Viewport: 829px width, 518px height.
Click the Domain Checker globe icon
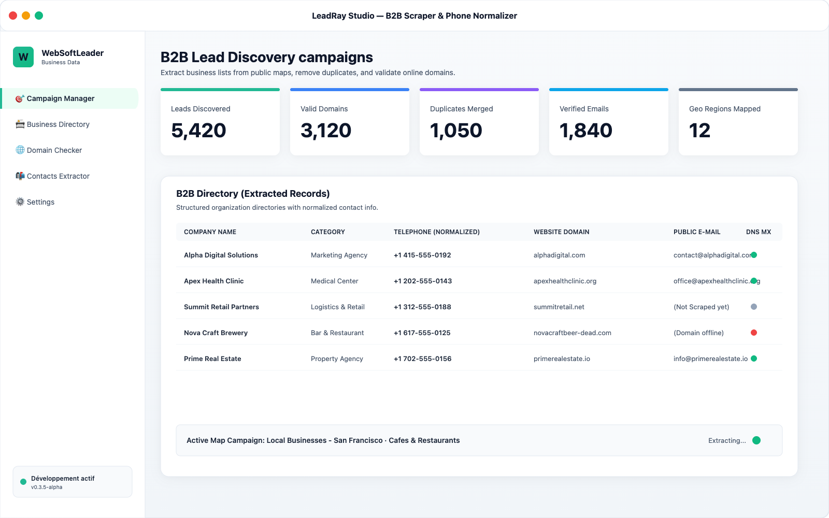(20, 150)
